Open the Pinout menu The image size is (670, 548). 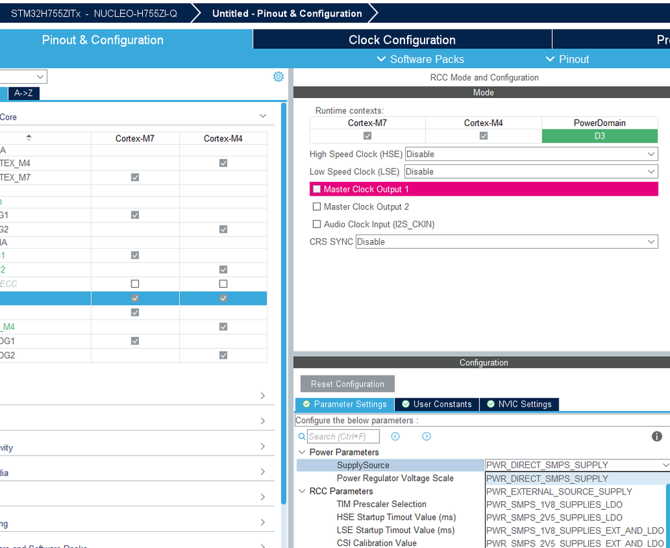567,59
